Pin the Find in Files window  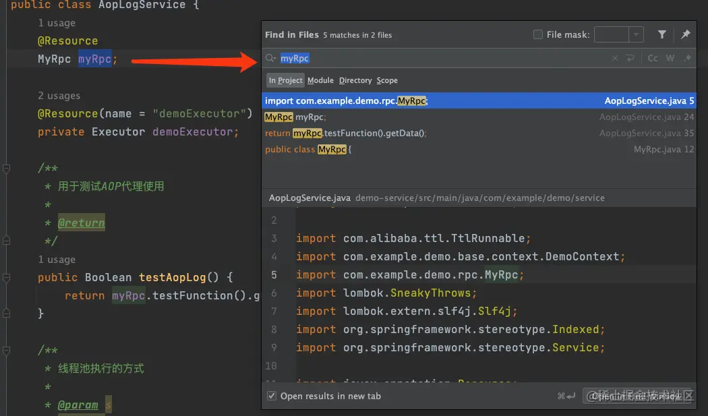click(686, 34)
